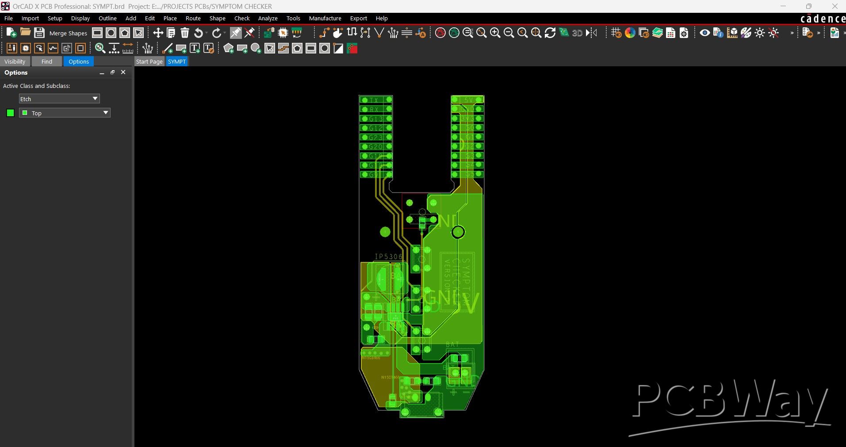The width and height of the screenshot is (846, 447).
Task: Open the color wheel settings icon
Action: click(x=630, y=33)
